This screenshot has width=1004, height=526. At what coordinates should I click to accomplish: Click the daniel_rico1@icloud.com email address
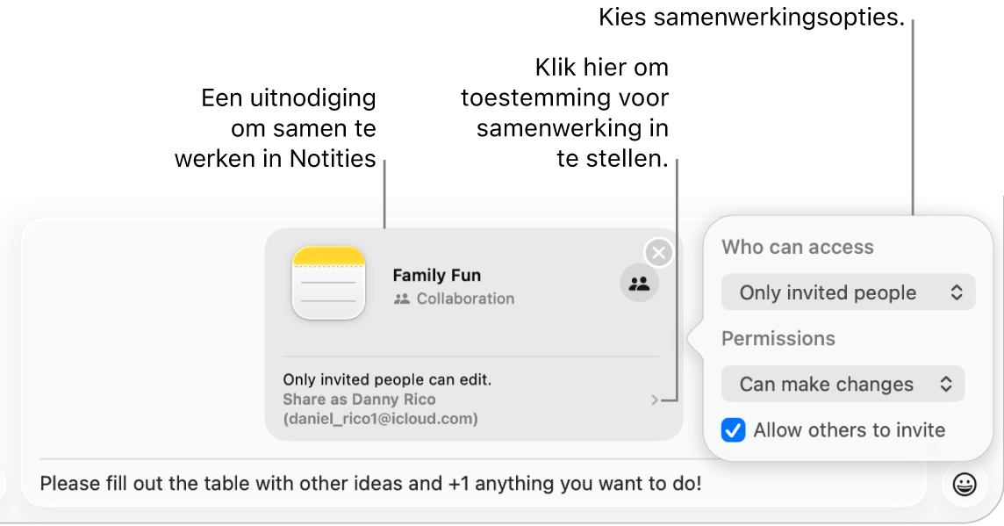tap(380, 419)
